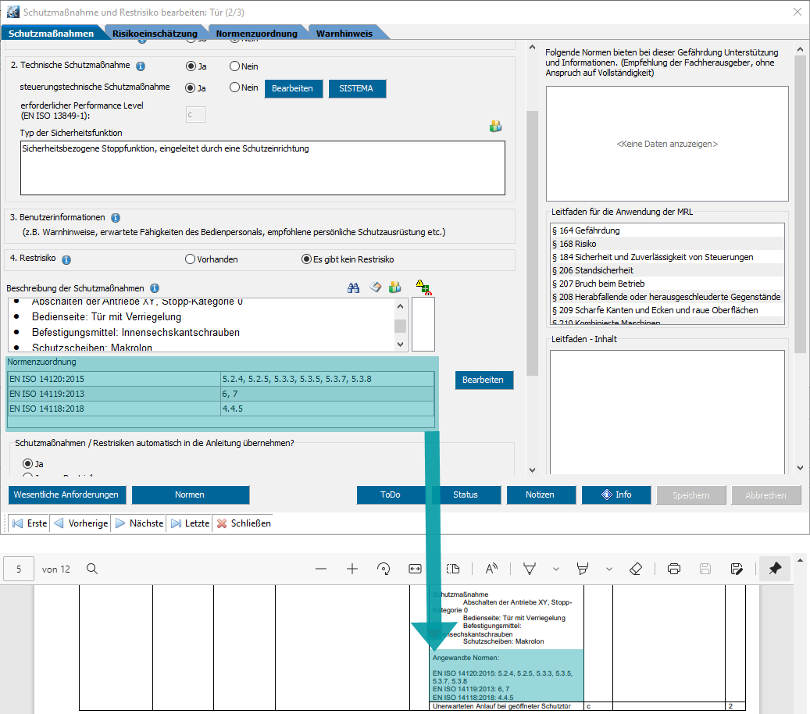Click the SISTEMA button
Screen dimensions: 810x714
click(x=357, y=88)
